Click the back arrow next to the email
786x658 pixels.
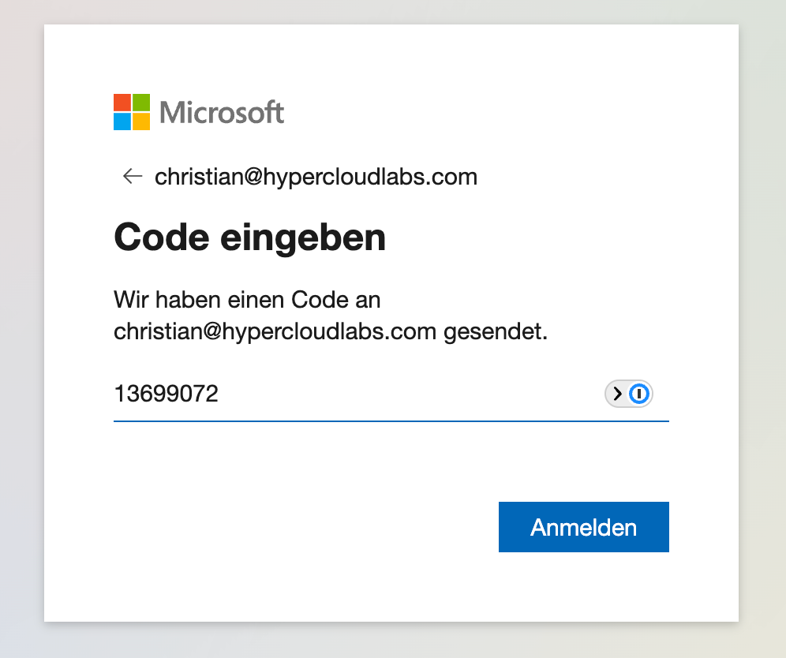tap(132, 176)
